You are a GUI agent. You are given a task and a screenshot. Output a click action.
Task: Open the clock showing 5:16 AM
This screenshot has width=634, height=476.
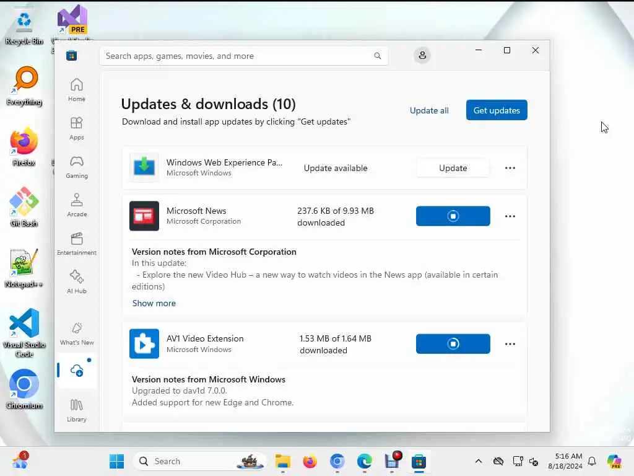point(565,461)
